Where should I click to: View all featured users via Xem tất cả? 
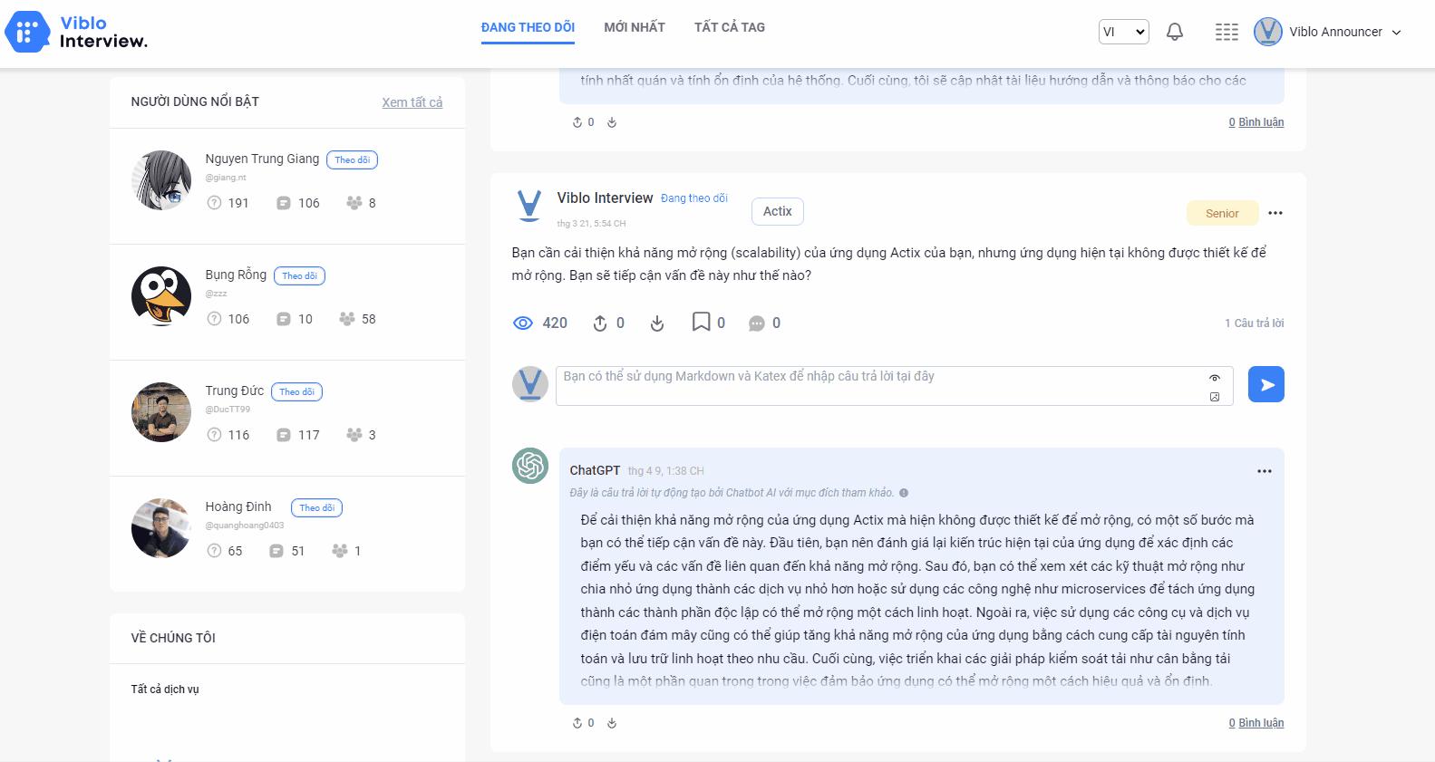coord(412,102)
